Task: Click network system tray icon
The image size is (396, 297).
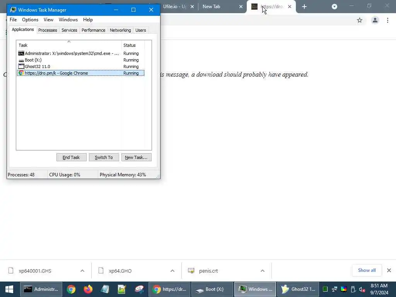Action: [x=335, y=289]
